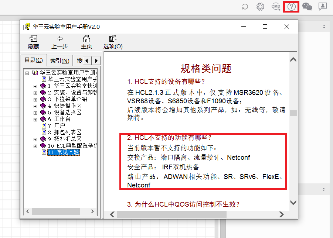Hide the navigation pane with 隐藏
The image size is (333, 238).
click(x=33, y=42)
